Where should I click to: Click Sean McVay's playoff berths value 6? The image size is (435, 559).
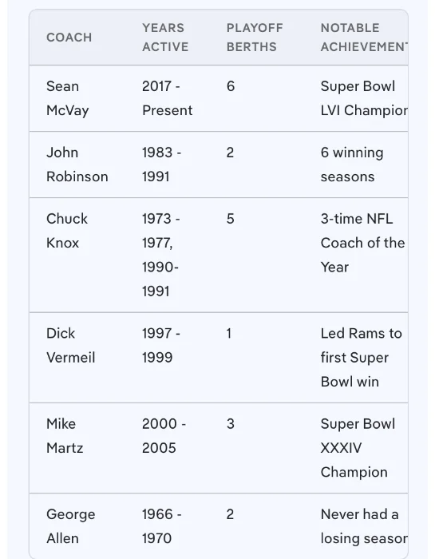(231, 86)
